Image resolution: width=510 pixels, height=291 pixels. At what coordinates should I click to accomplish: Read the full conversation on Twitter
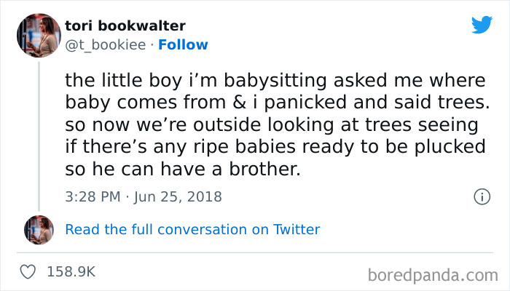[x=192, y=229]
